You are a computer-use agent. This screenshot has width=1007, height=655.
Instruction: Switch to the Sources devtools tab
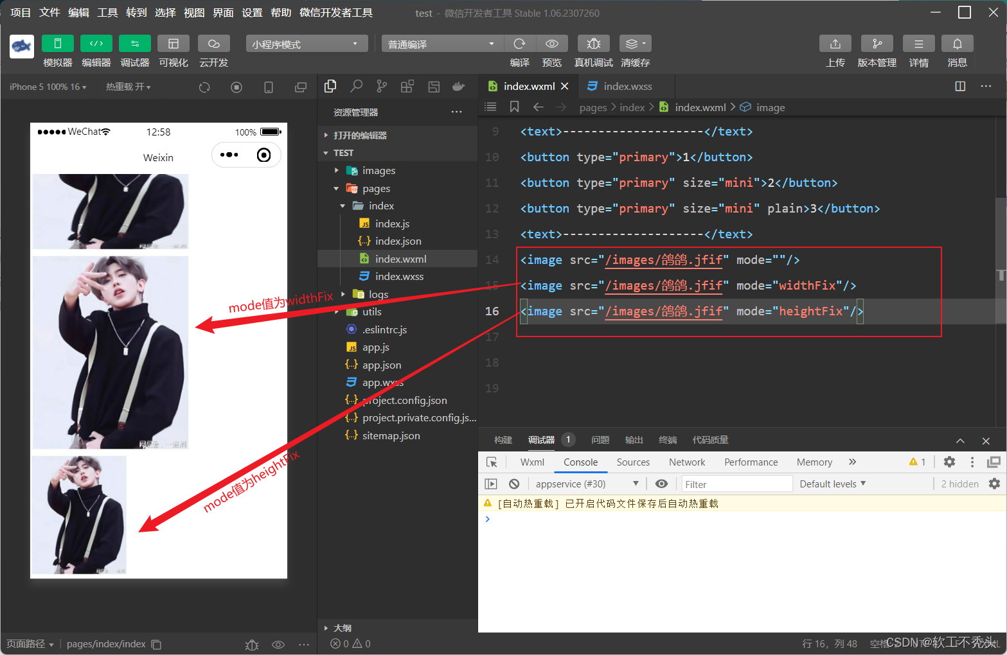tap(633, 462)
